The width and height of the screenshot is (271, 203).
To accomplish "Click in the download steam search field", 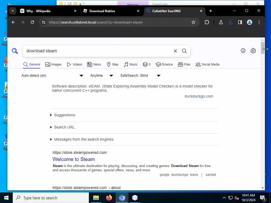I will tap(98, 51).
